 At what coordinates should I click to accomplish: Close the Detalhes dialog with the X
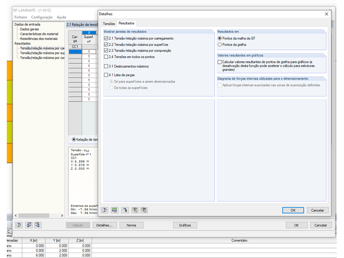pyautogui.click(x=326, y=14)
